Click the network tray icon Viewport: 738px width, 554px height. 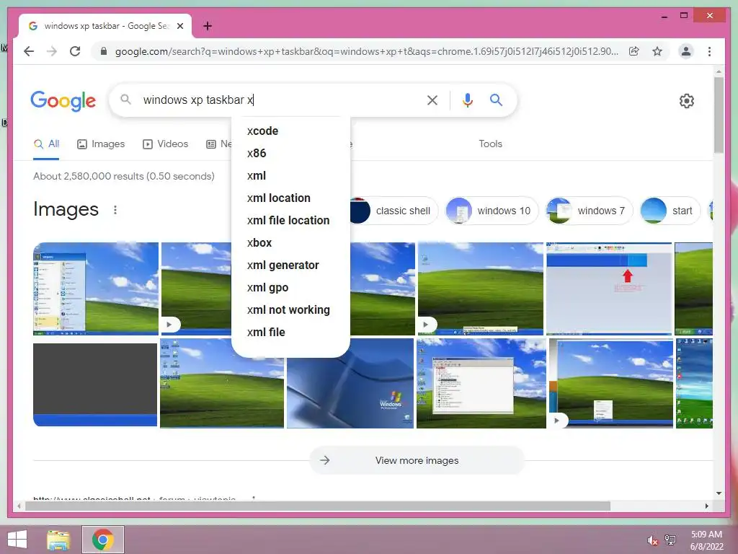(x=670, y=540)
